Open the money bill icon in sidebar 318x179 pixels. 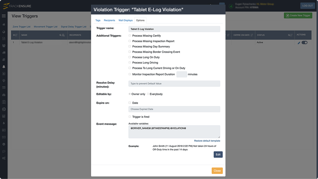(x=4, y=137)
